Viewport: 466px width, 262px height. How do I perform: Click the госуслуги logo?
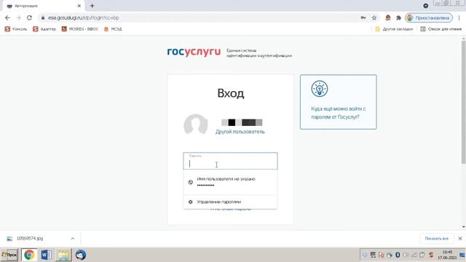click(x=194, y=52)
